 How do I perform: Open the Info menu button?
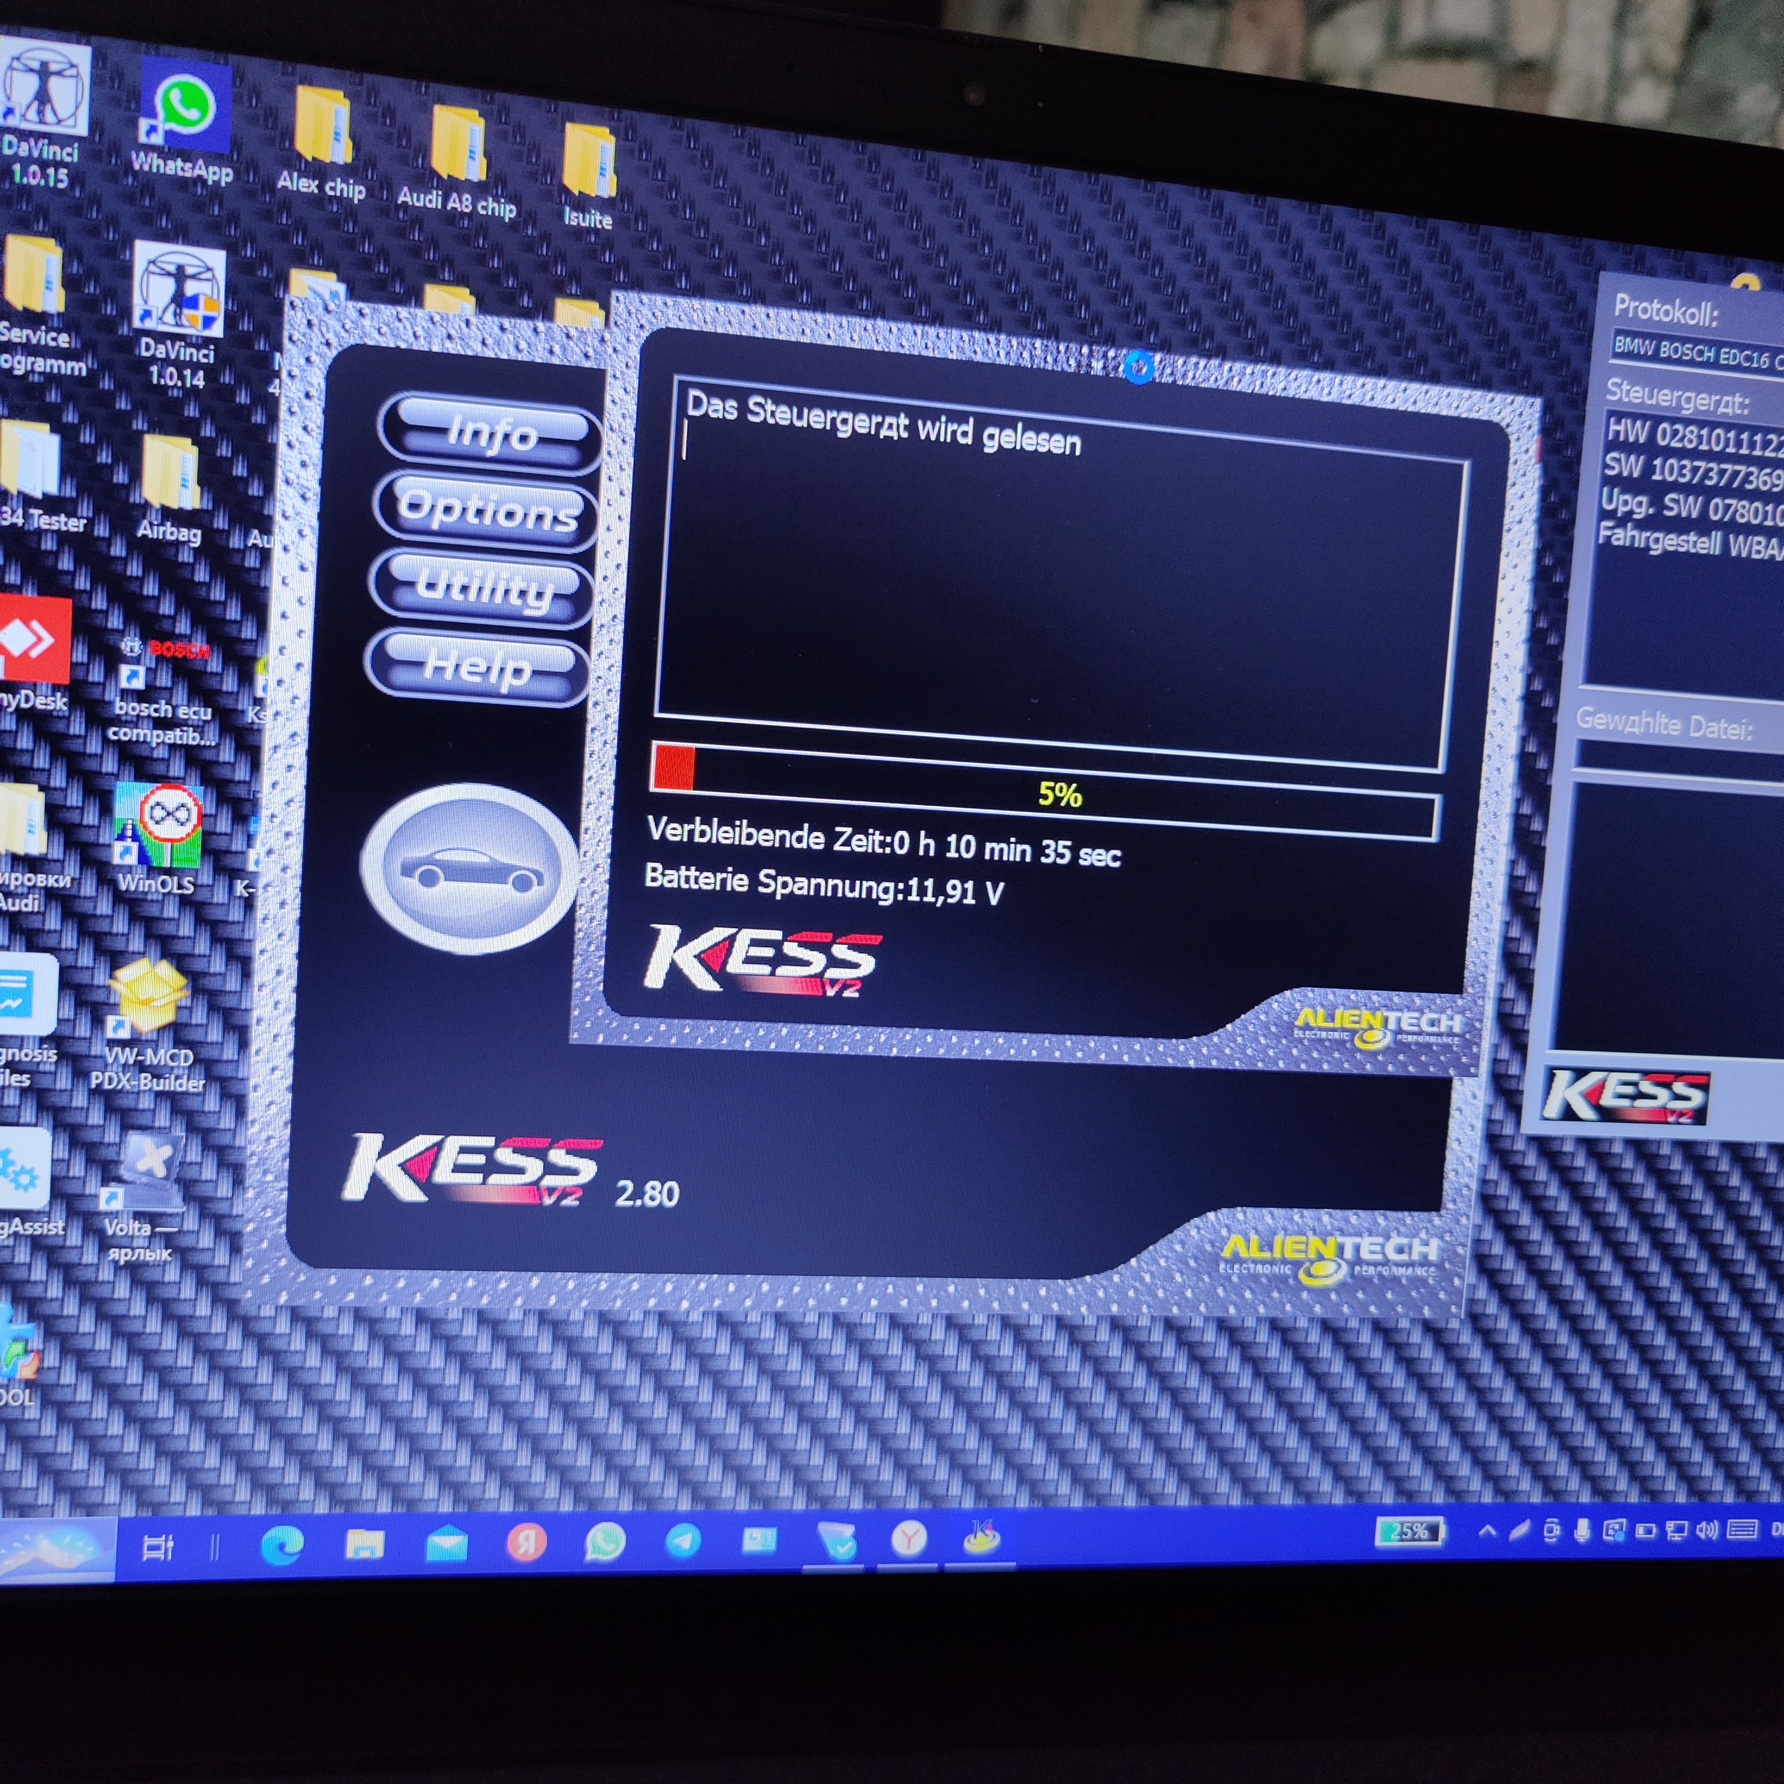click(x=491, y=432)
